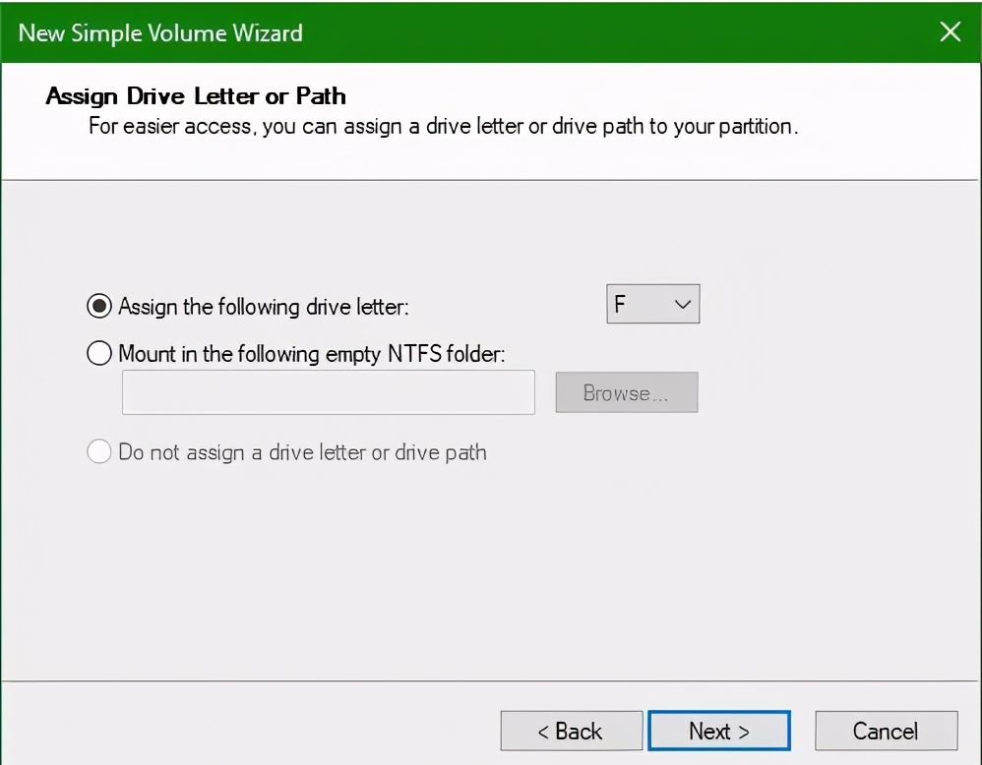Open the drive letter dropdown arrow
The width and height of the screenshot is (982, 765).
(683, 305)
